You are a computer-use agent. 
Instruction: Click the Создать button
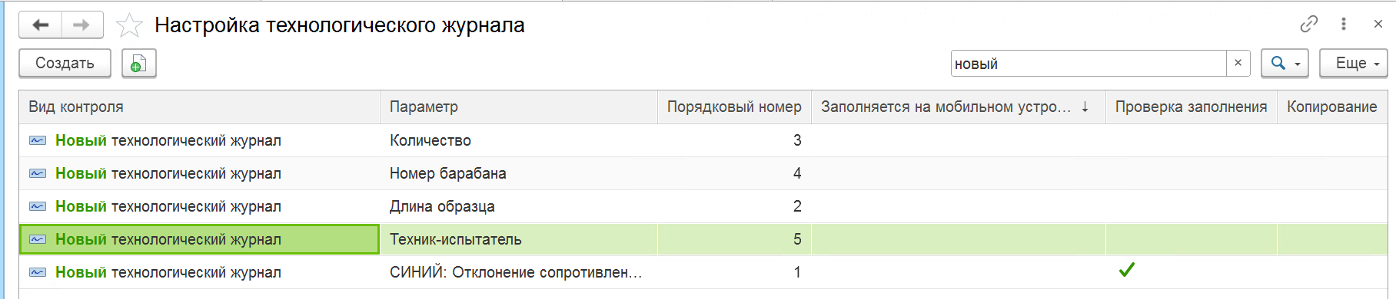(x=65, y=64)
